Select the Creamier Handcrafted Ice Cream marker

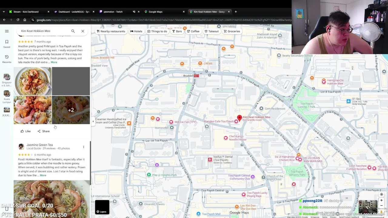pos(129,123)
